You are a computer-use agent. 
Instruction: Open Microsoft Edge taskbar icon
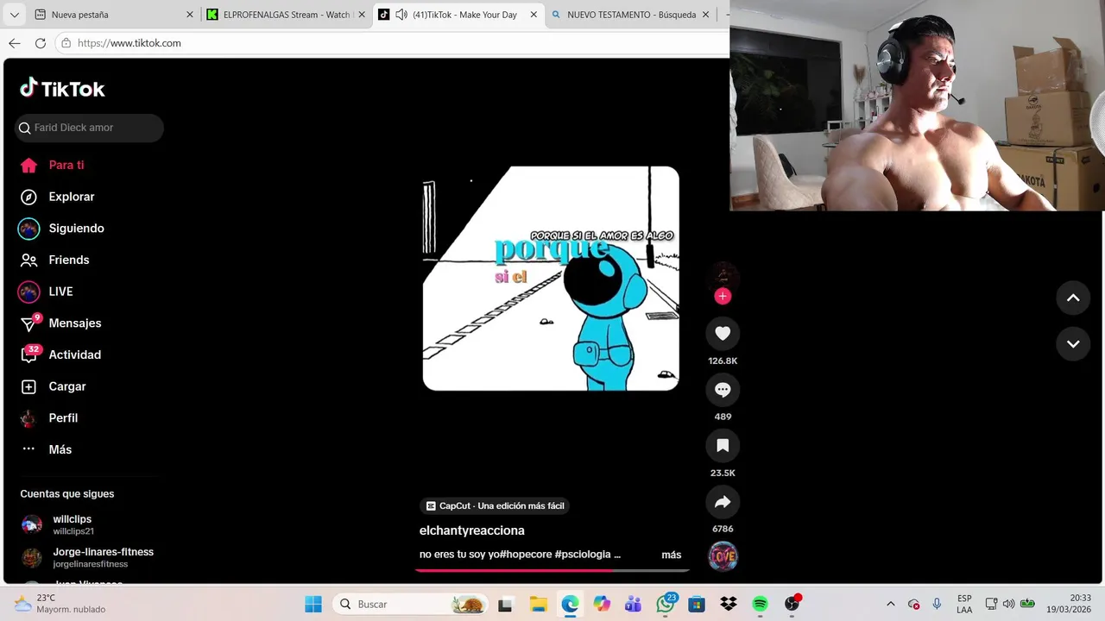(x=570, y=604)
